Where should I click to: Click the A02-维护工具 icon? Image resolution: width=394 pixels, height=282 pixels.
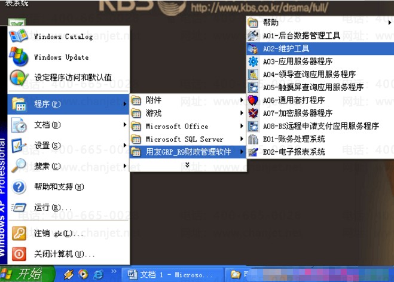tap(253, 48)
